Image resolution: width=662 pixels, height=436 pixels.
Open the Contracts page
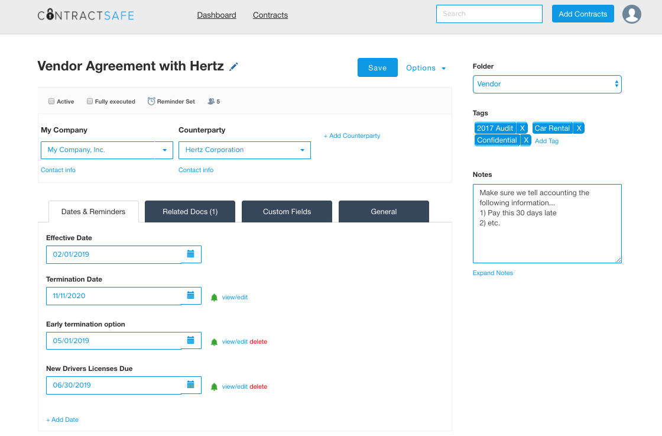coord(270,15)
